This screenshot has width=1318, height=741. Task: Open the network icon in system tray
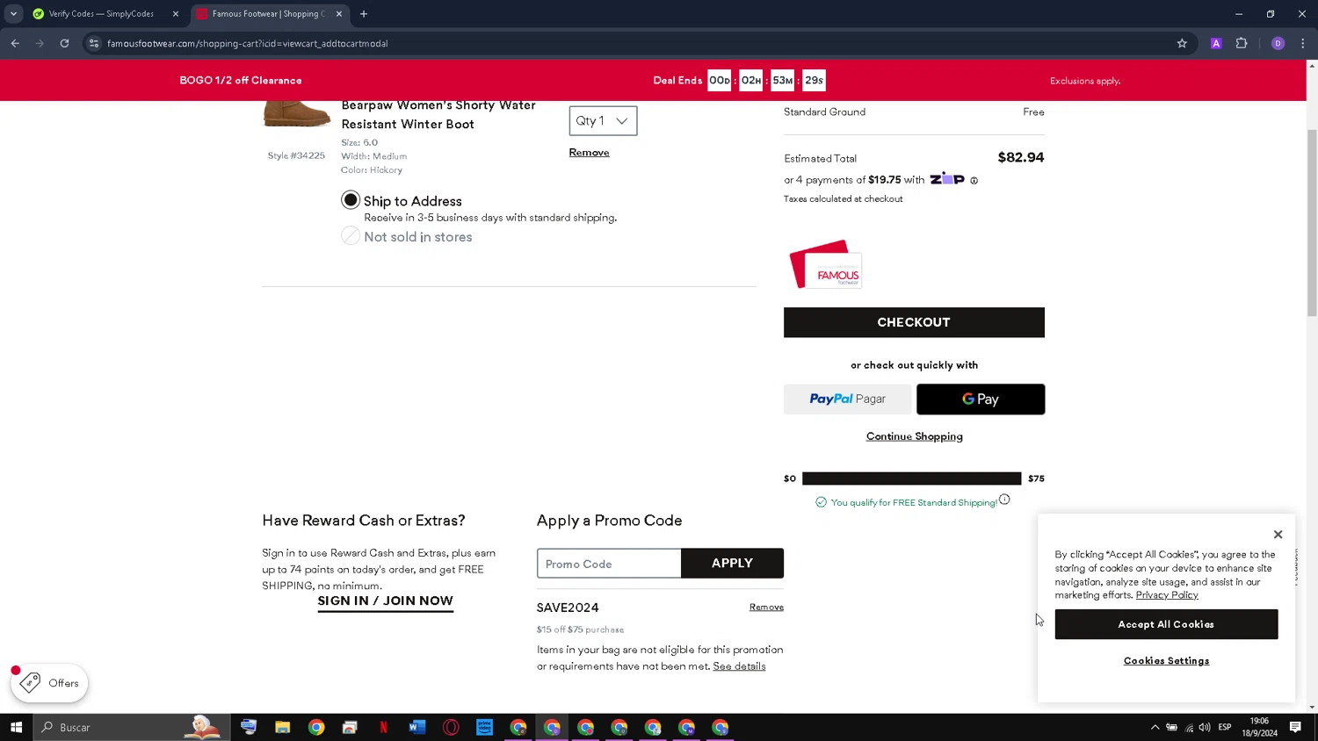click(x=1189, y=727)
